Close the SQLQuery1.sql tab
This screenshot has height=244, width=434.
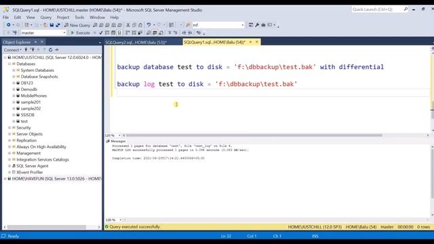coord(257,42)
